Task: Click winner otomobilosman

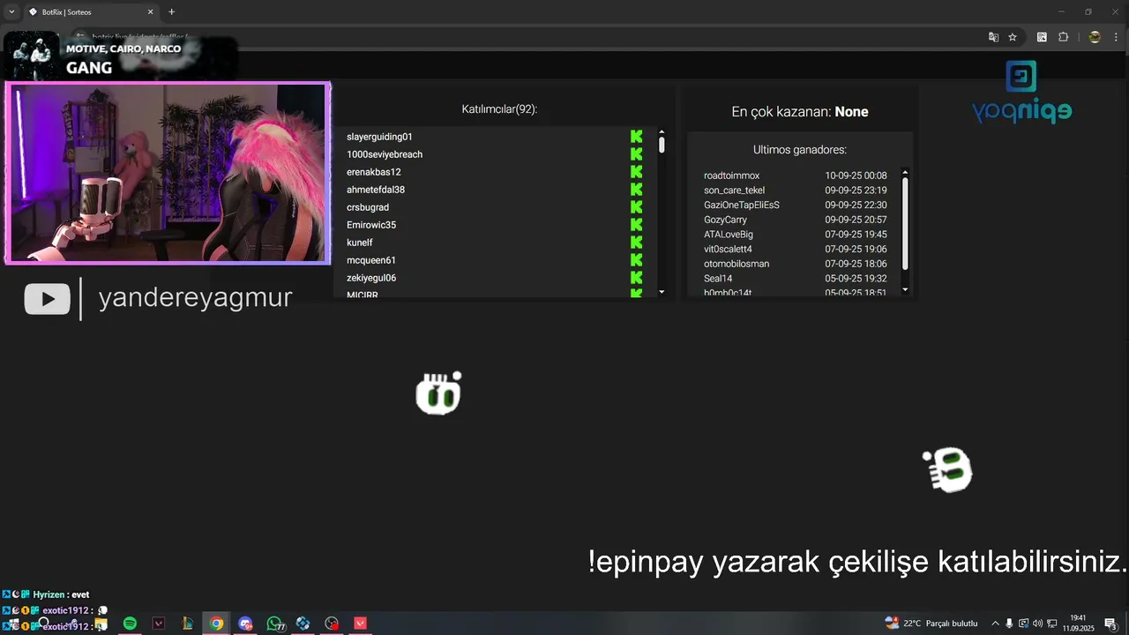Action: [736, 264]
